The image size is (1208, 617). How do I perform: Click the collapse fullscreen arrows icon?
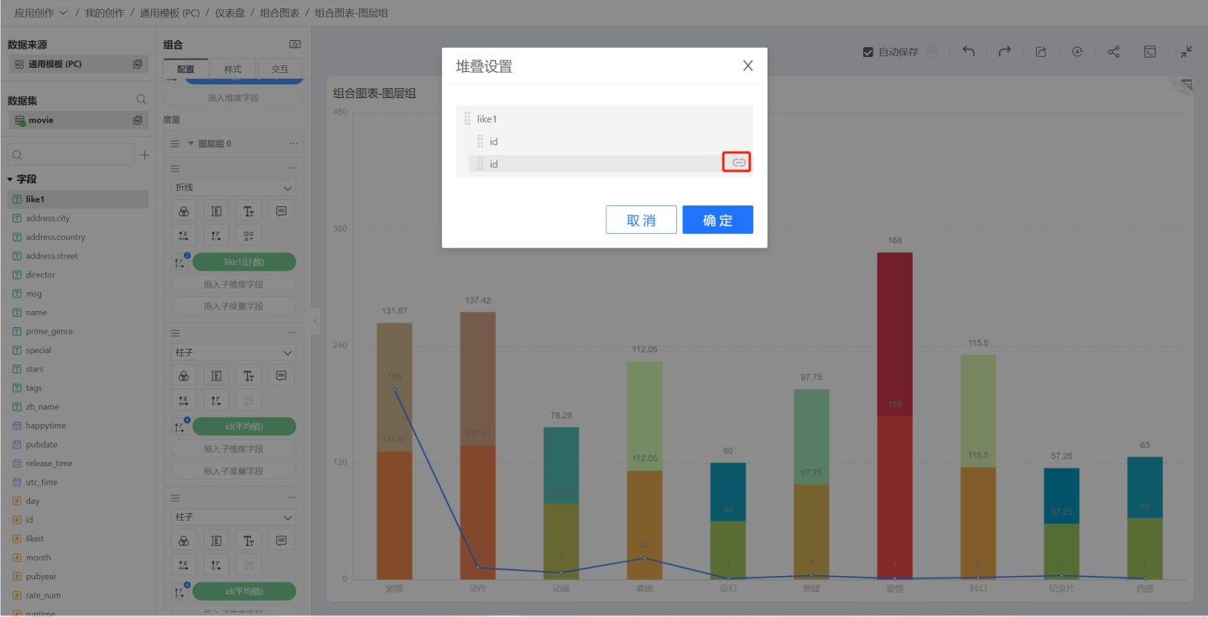[x=1186, y=52]
